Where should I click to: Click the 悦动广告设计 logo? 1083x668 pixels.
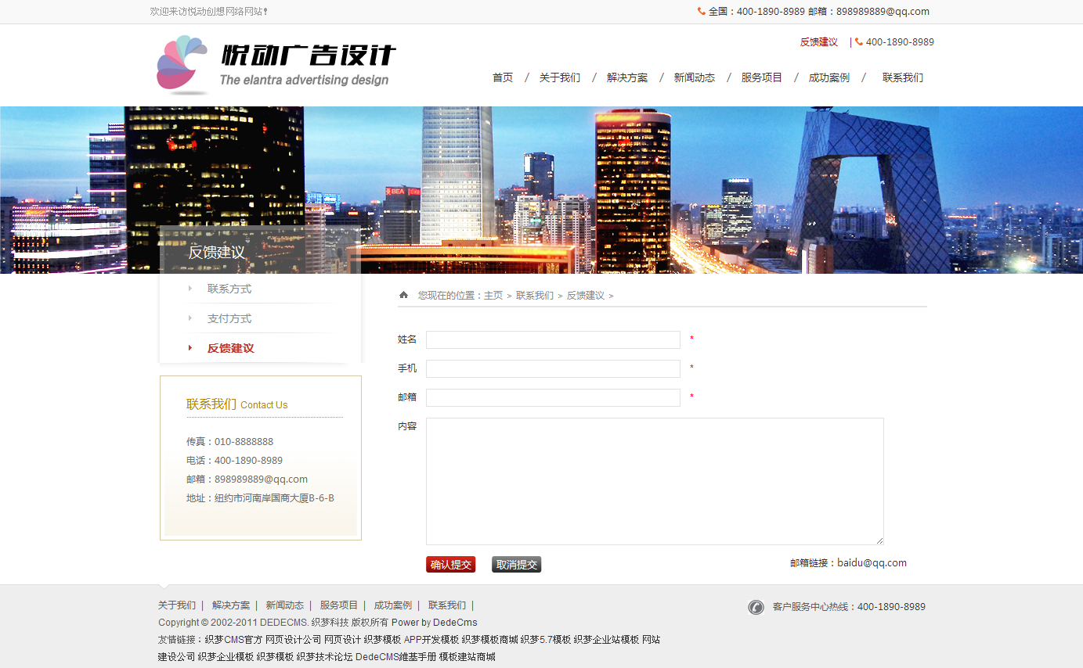click(x=276, y=65)
